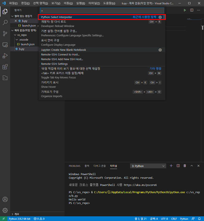The image size is (204, 221).
Task: Select terminal from the 3: Python dropdown
Action: point(148,166)
